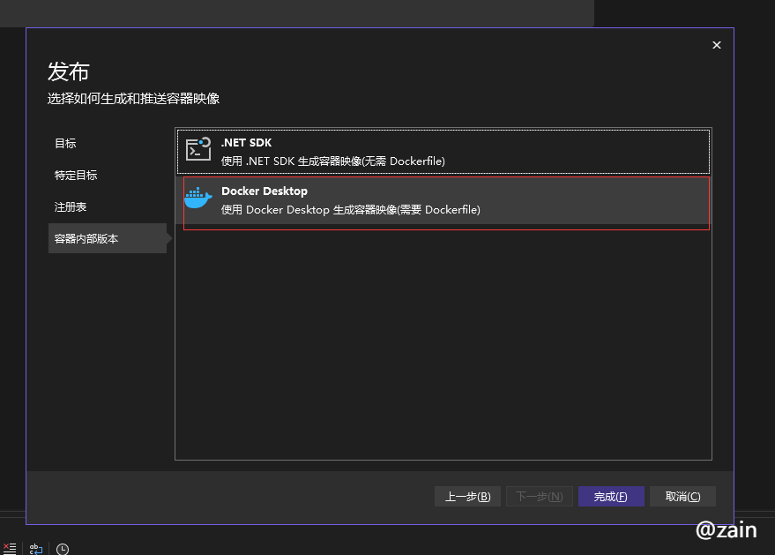Cancel the dialog with 取消(C)
The height and width of the screenshot is (555, 775).
682,496
